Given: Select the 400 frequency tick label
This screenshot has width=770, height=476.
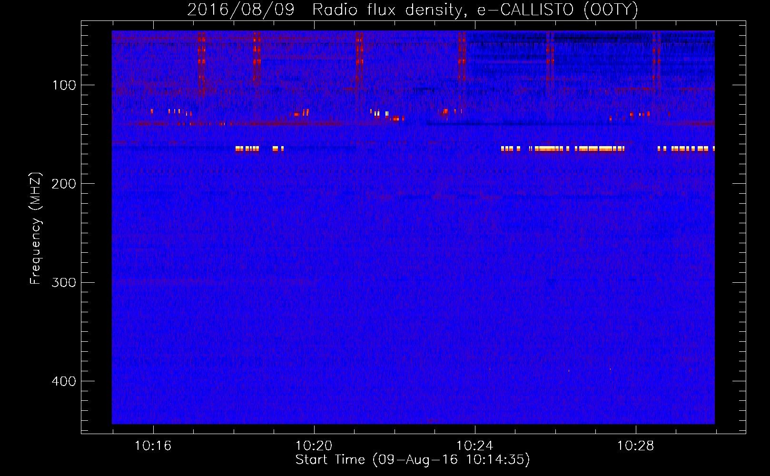Looking at the screenshot, I should 64,381.
